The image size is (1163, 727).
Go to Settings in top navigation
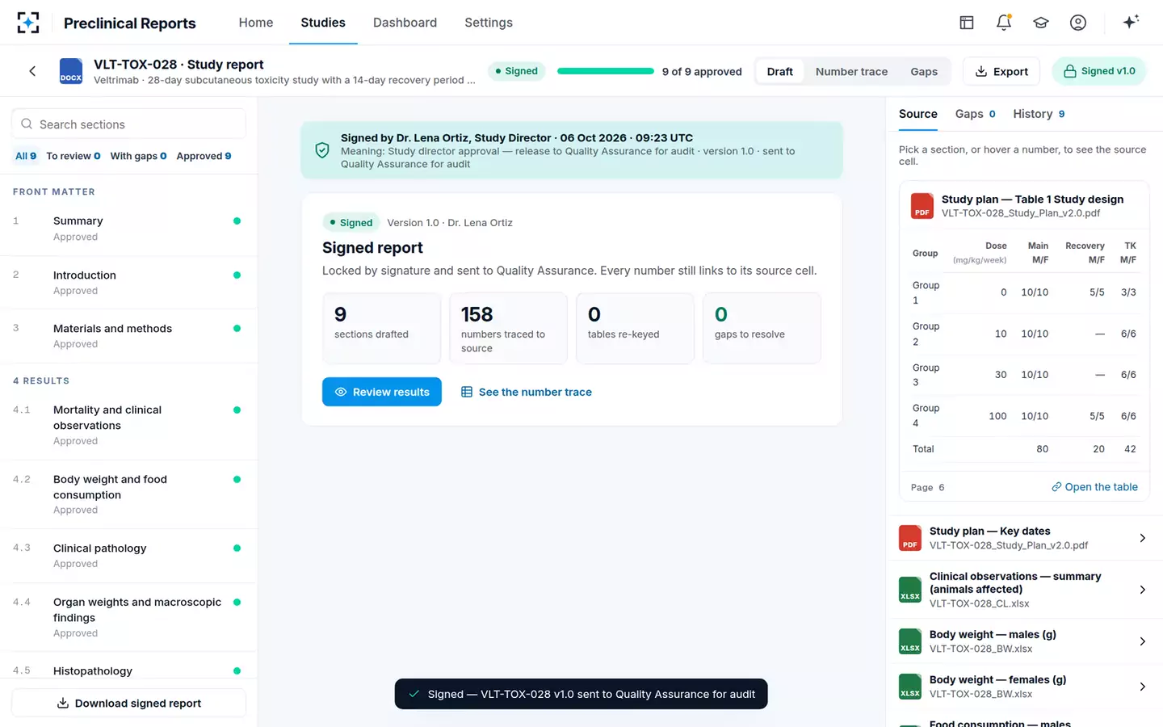coord(489,23)
